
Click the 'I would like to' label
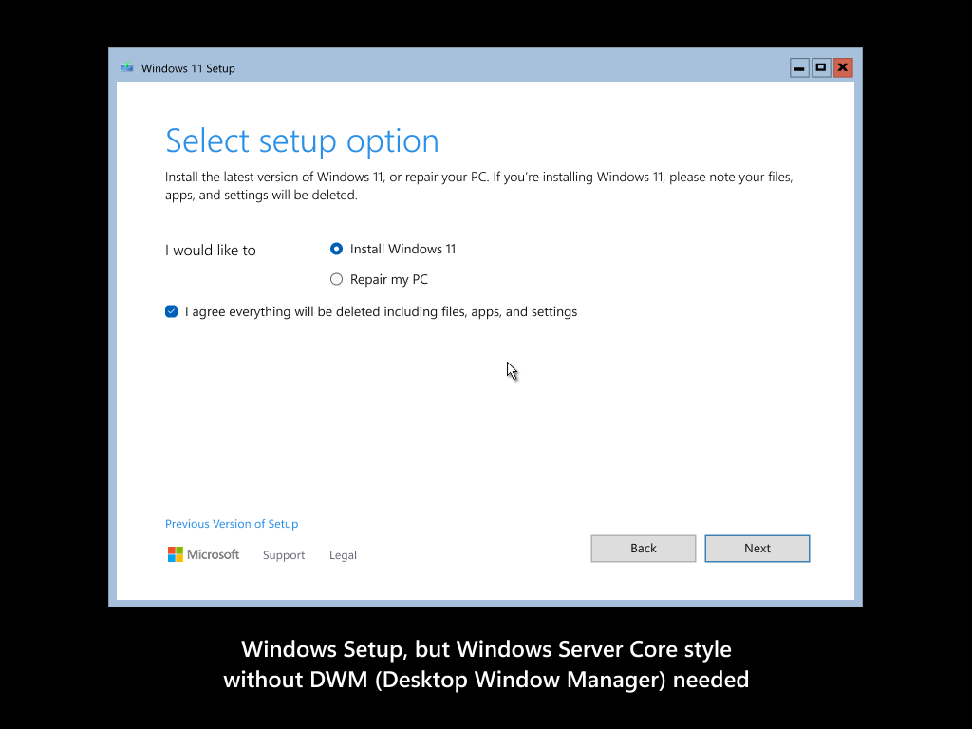pyautogui.click(x=211, y=251)
